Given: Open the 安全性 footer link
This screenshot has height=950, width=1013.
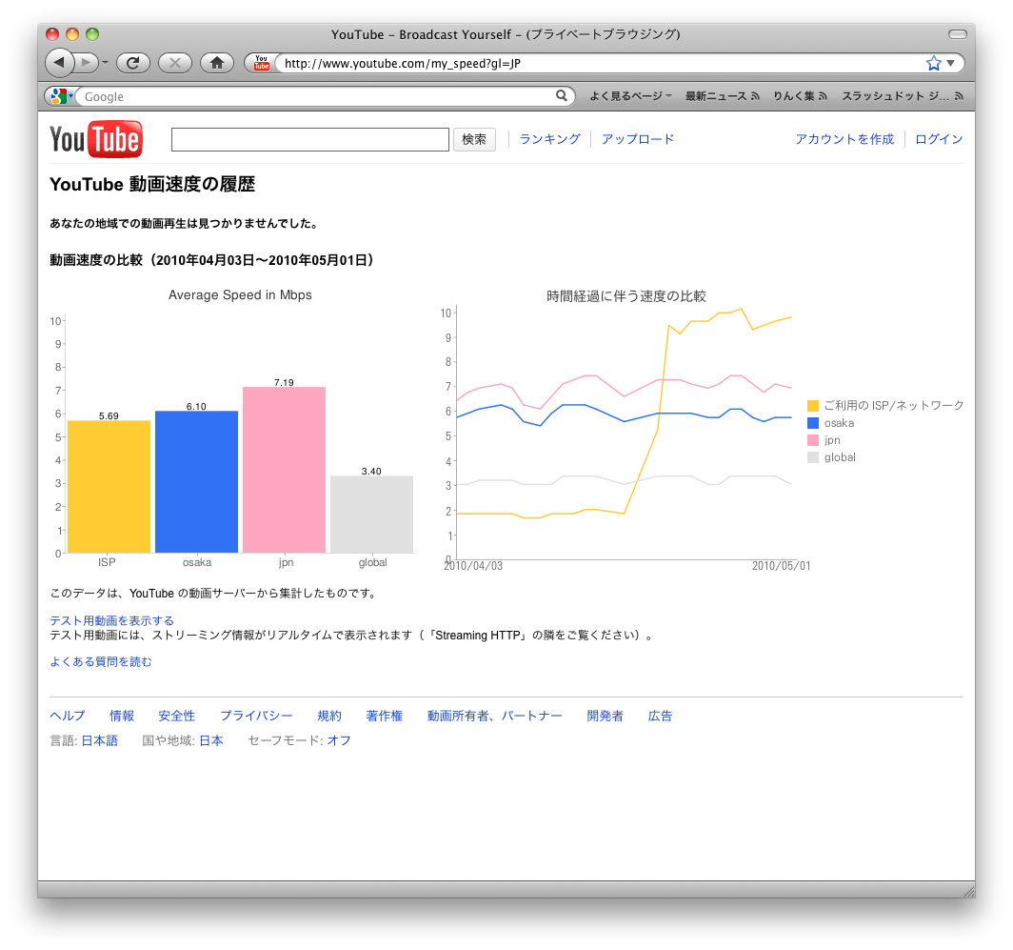Looking at the screenshot, I should point(176,716).
